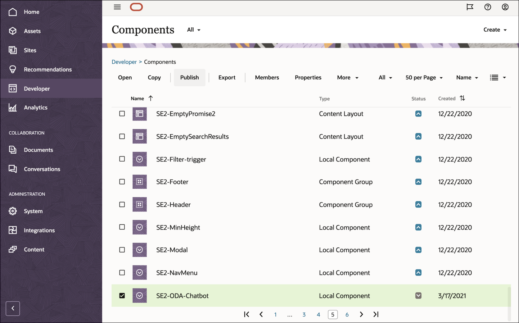The height and width of the screenshot is (323, 519).
Task: Open the Assets section in the sidebar
Action: point(32,31)
